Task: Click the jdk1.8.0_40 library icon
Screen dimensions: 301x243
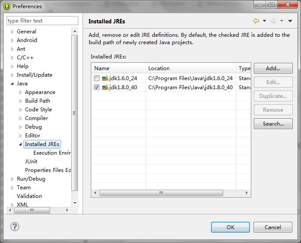Action: [x=105, y=87]
